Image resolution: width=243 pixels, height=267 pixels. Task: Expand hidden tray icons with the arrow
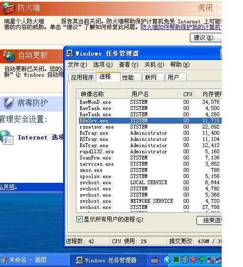click(x=168, y=260)
